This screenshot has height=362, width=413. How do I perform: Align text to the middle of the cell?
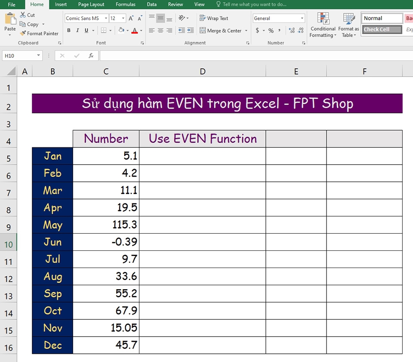(x=160, y=18)
